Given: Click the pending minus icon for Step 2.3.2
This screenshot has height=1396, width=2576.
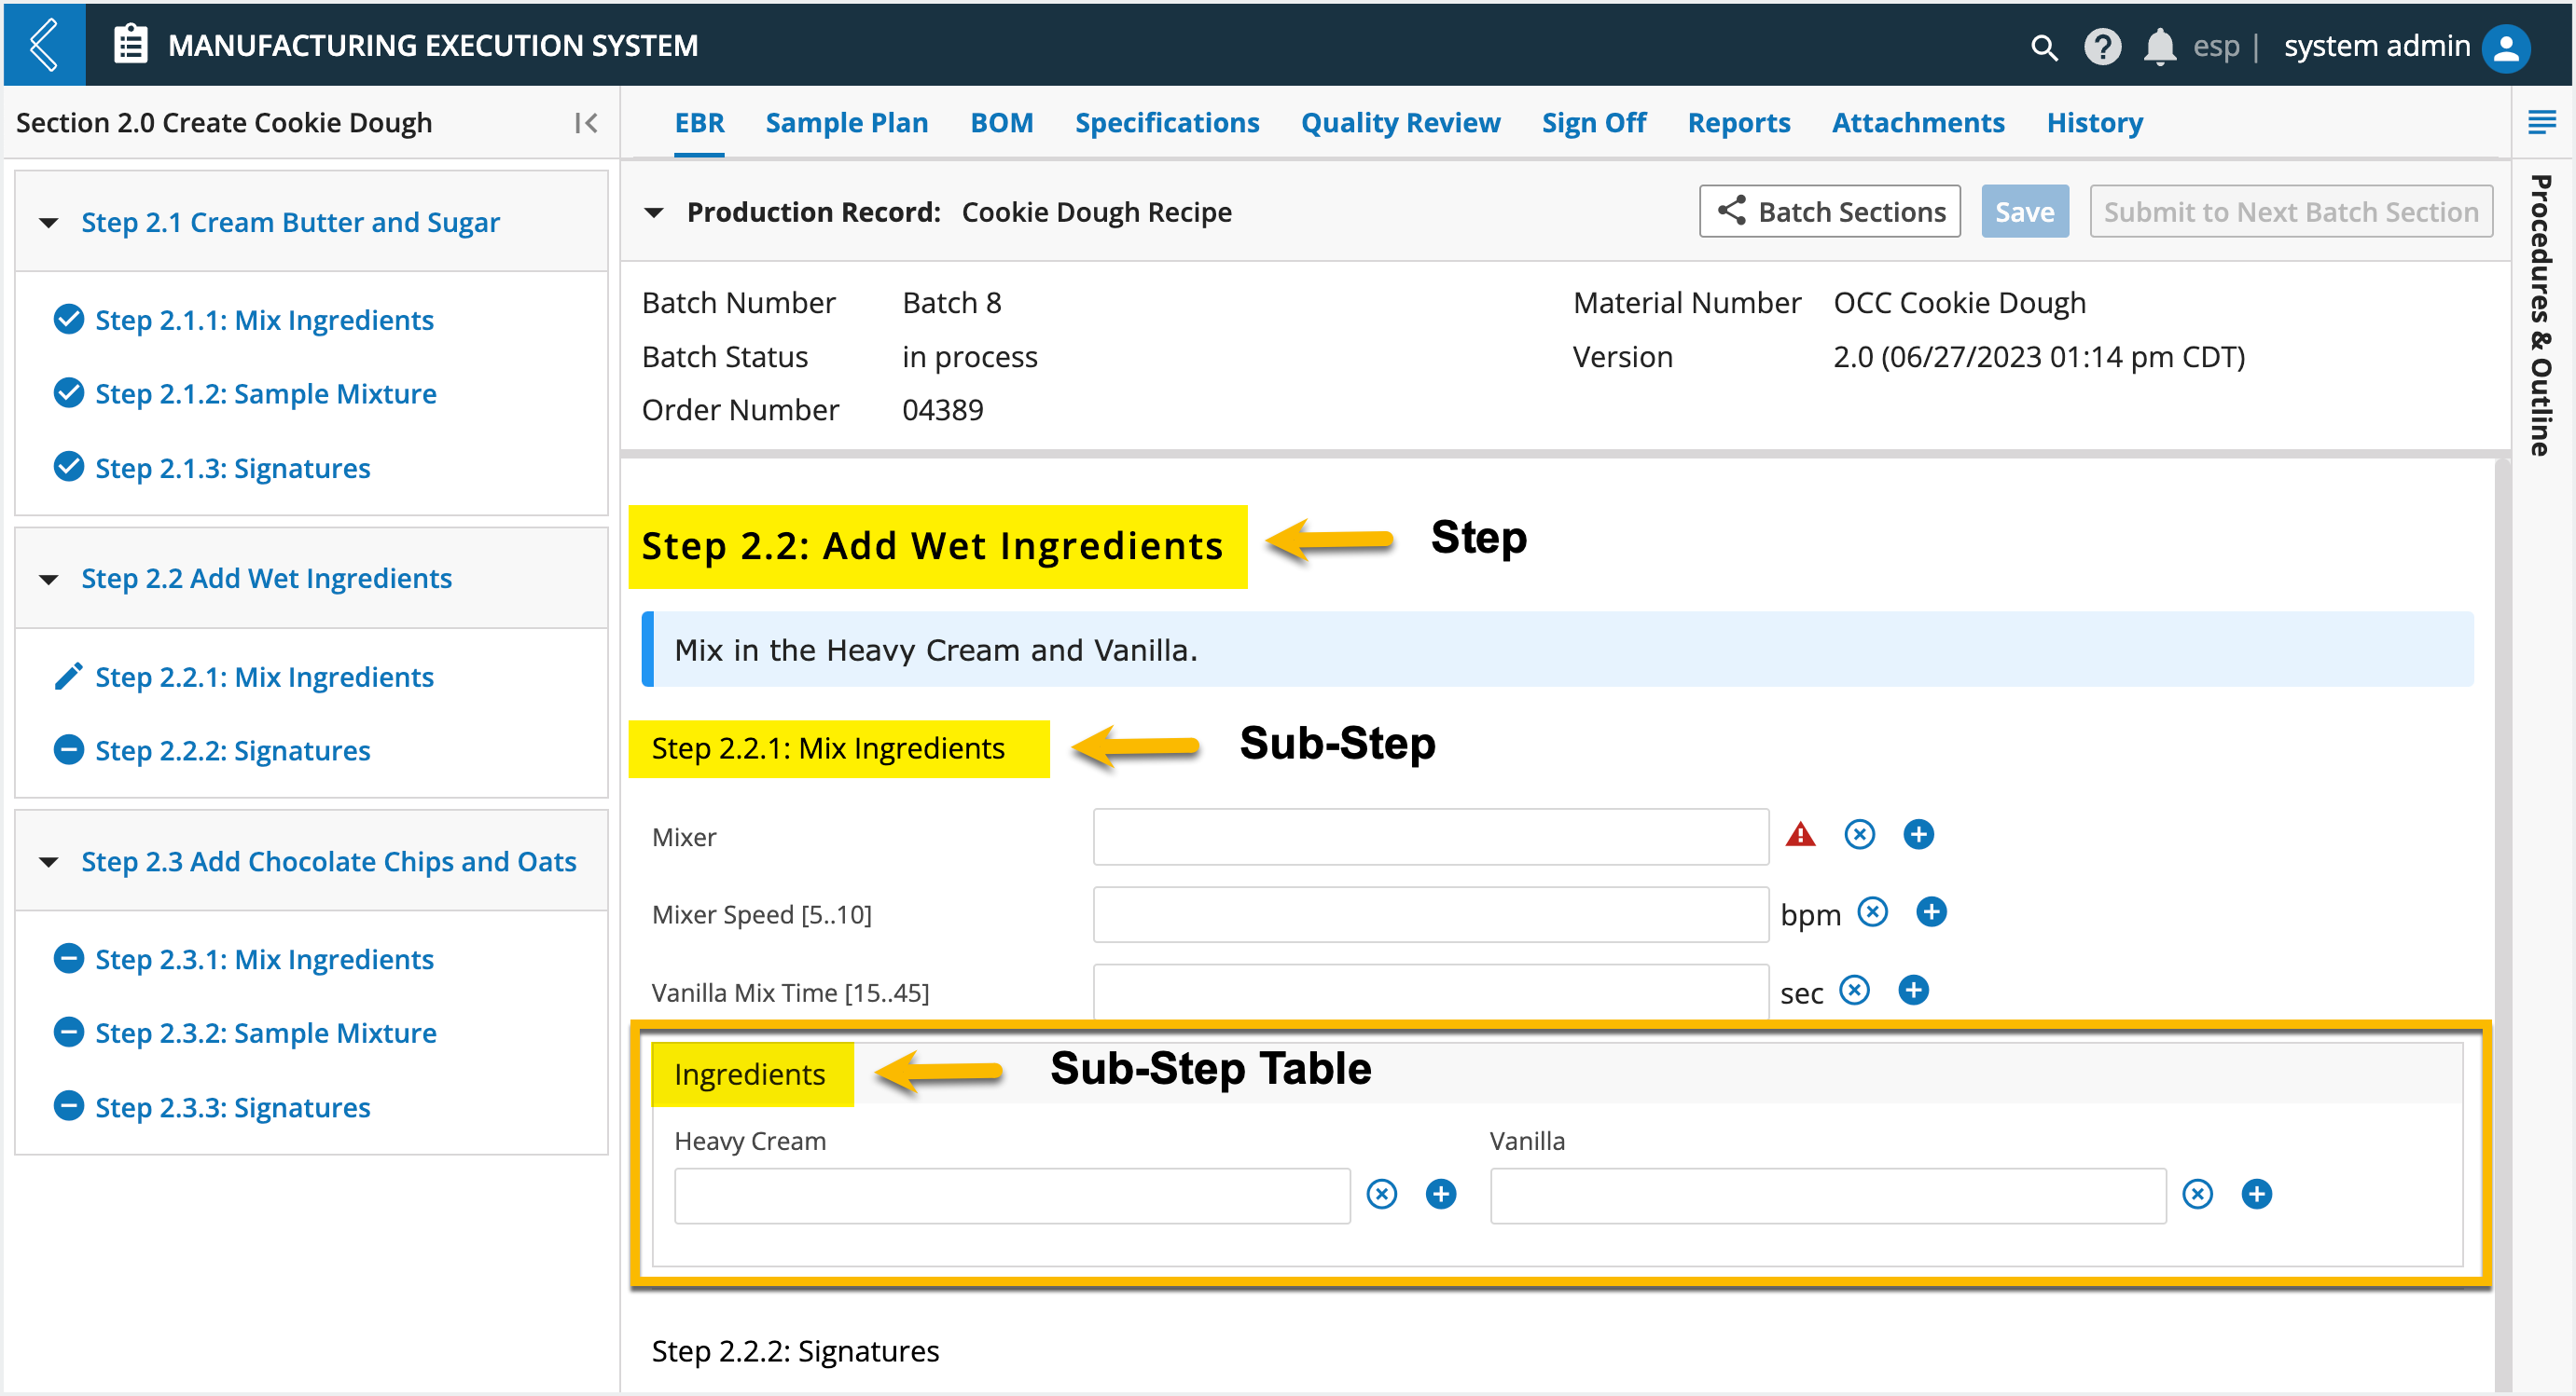Looking at the screenshot, I should coord(68,1032).
